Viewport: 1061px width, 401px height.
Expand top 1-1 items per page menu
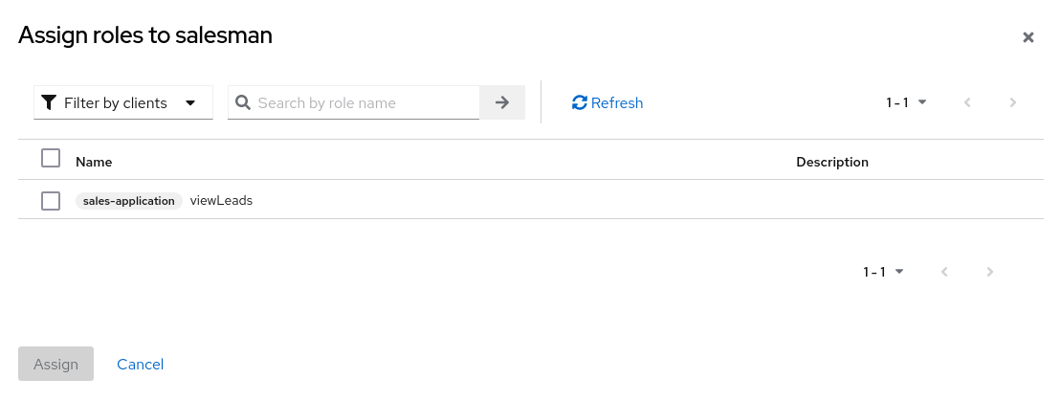coord(906,102)
